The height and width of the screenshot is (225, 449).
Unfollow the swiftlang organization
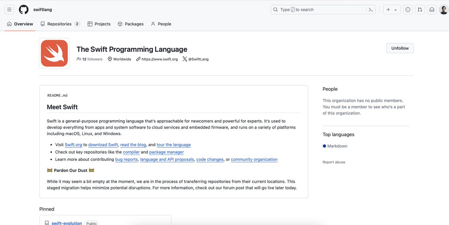400,48
